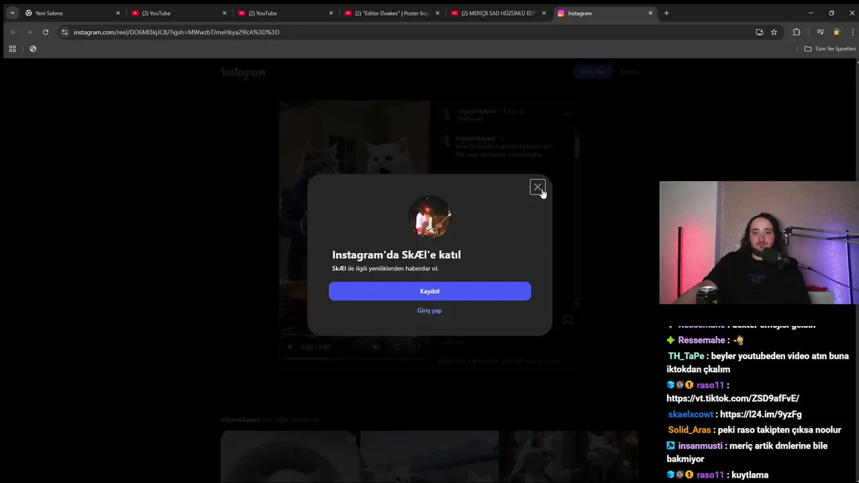Viewport: 859px width, 483px height.
Task: Click the video progress bar
Action: pos(354,358)
